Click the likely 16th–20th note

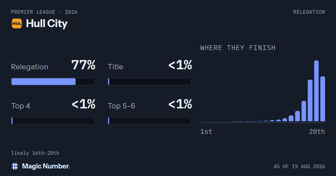point(35,153)
